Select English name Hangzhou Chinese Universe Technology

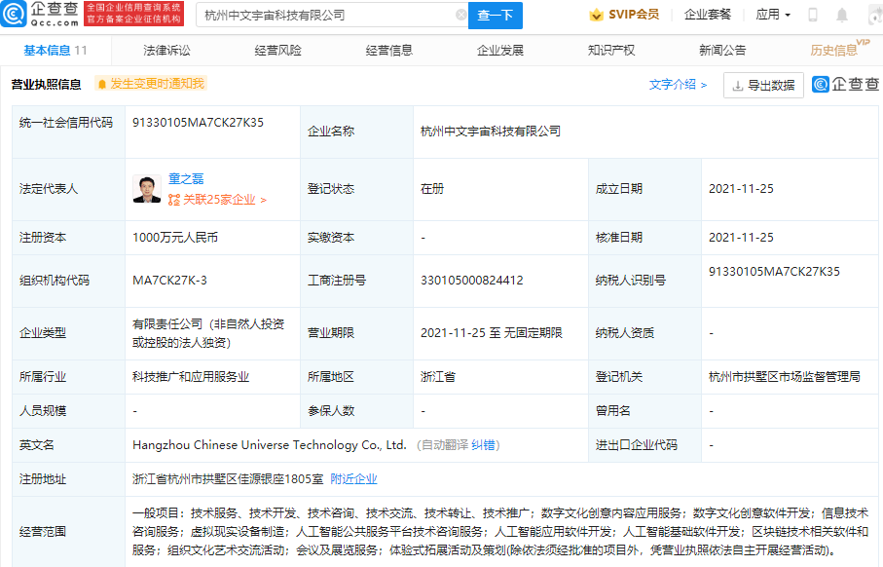269,444
